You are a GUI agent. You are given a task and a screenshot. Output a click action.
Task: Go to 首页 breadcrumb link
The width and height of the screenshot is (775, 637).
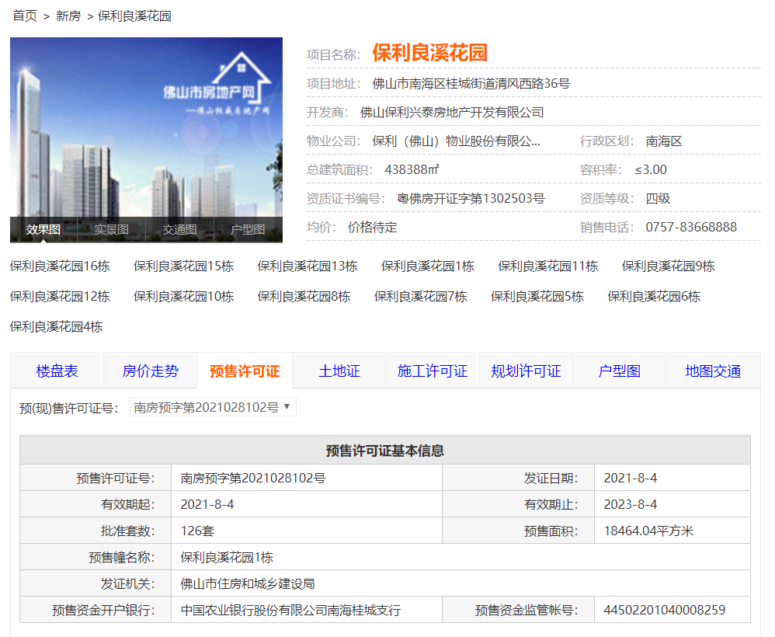click(x=25, y=16)
